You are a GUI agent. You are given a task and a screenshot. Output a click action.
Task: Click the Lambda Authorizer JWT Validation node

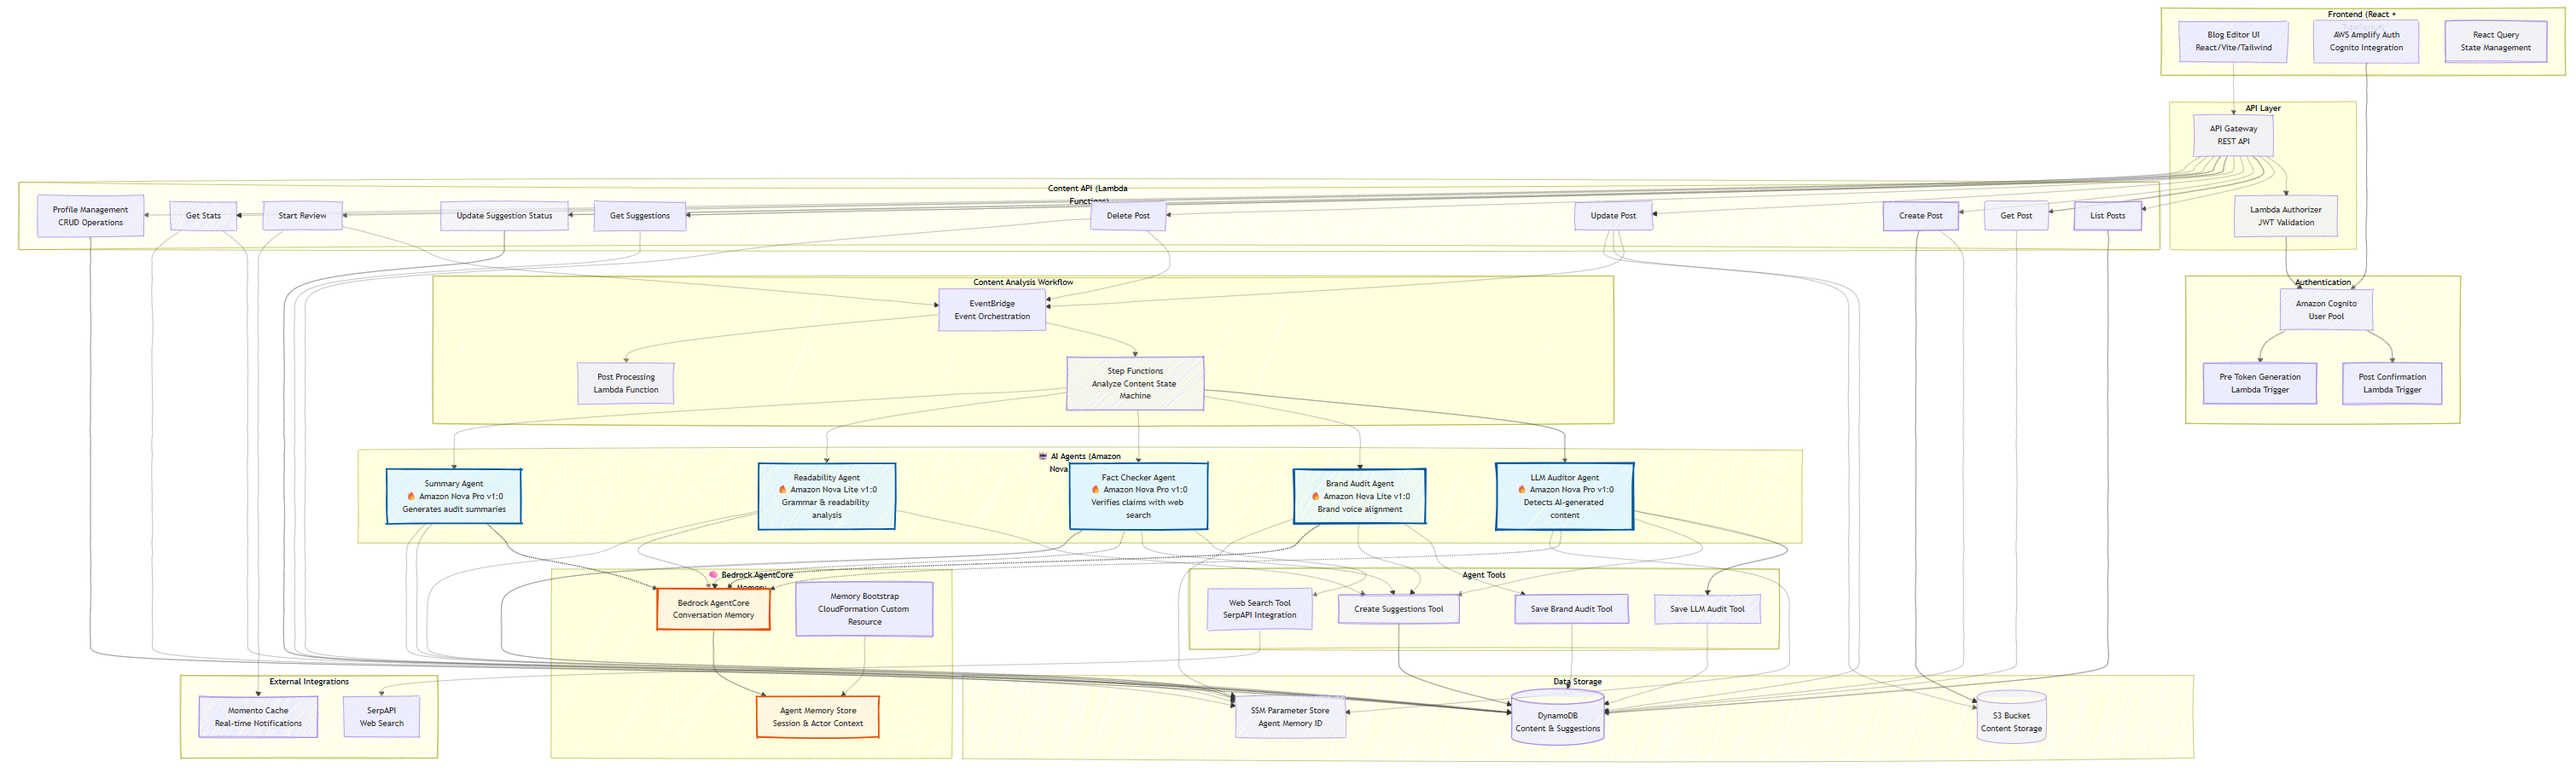point(2285,216)
